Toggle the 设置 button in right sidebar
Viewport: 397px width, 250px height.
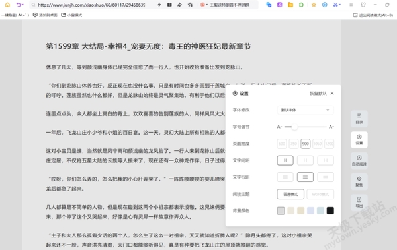359,140
